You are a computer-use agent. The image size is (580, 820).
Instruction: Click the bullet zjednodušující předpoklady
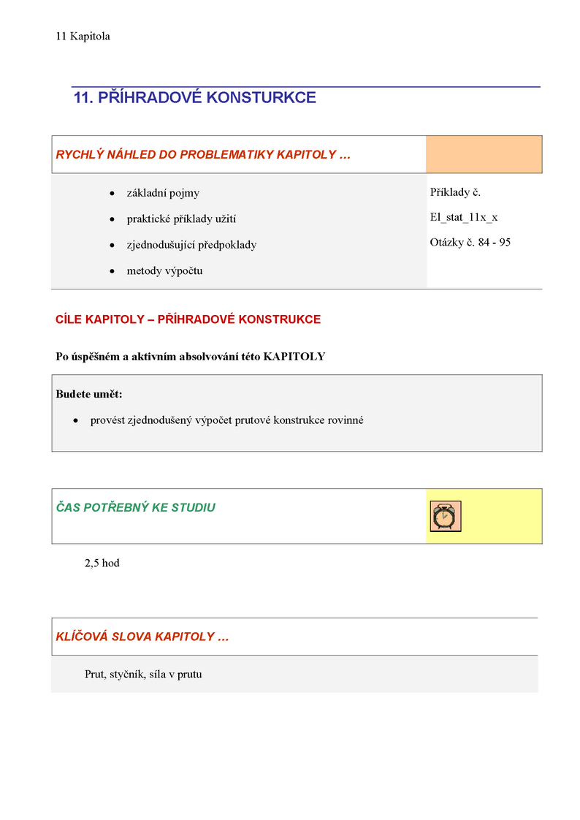pos(192,245)
